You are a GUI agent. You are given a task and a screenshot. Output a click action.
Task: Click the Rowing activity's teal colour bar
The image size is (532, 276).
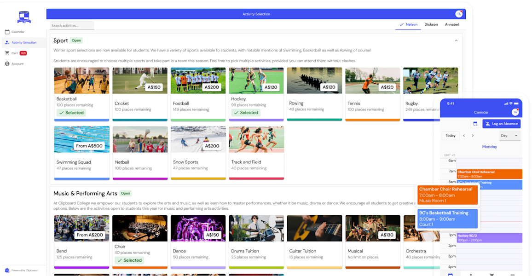tap(314, 120)
